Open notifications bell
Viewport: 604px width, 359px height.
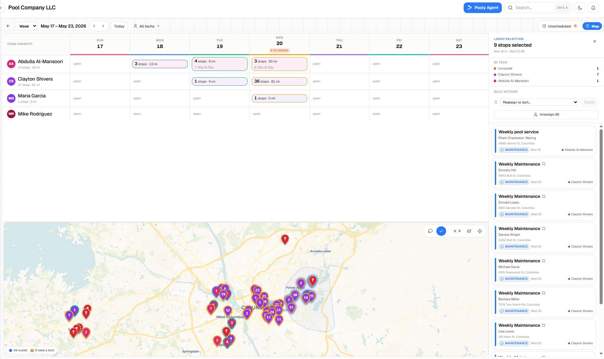[593, 8]
